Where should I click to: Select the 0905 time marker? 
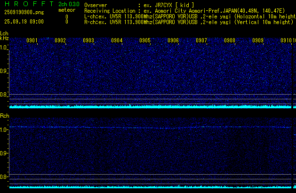coord(145,40)
